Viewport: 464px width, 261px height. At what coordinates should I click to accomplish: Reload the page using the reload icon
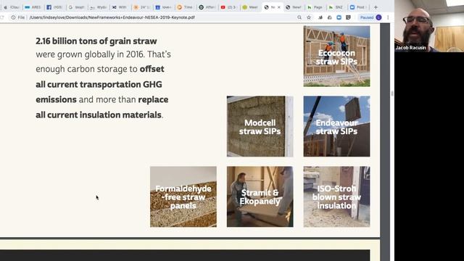pos(1,17)
